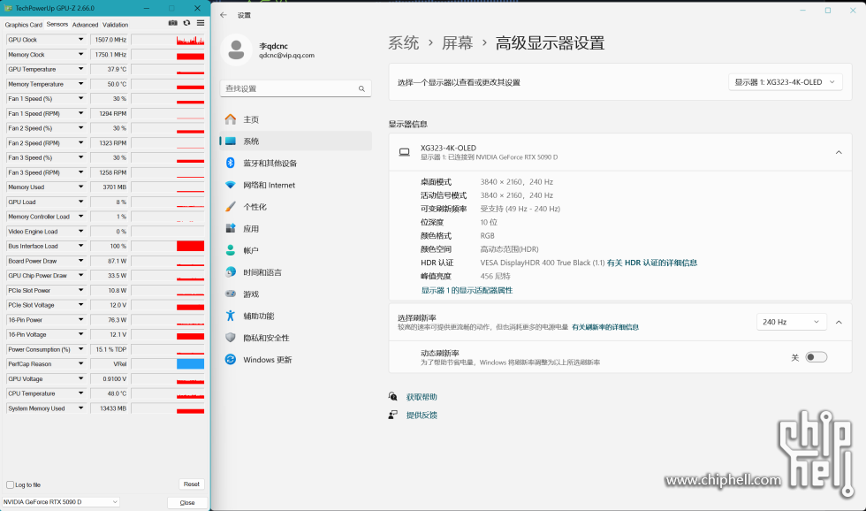
Task: Switch to the Sensors tab
Action: (57, 24)
